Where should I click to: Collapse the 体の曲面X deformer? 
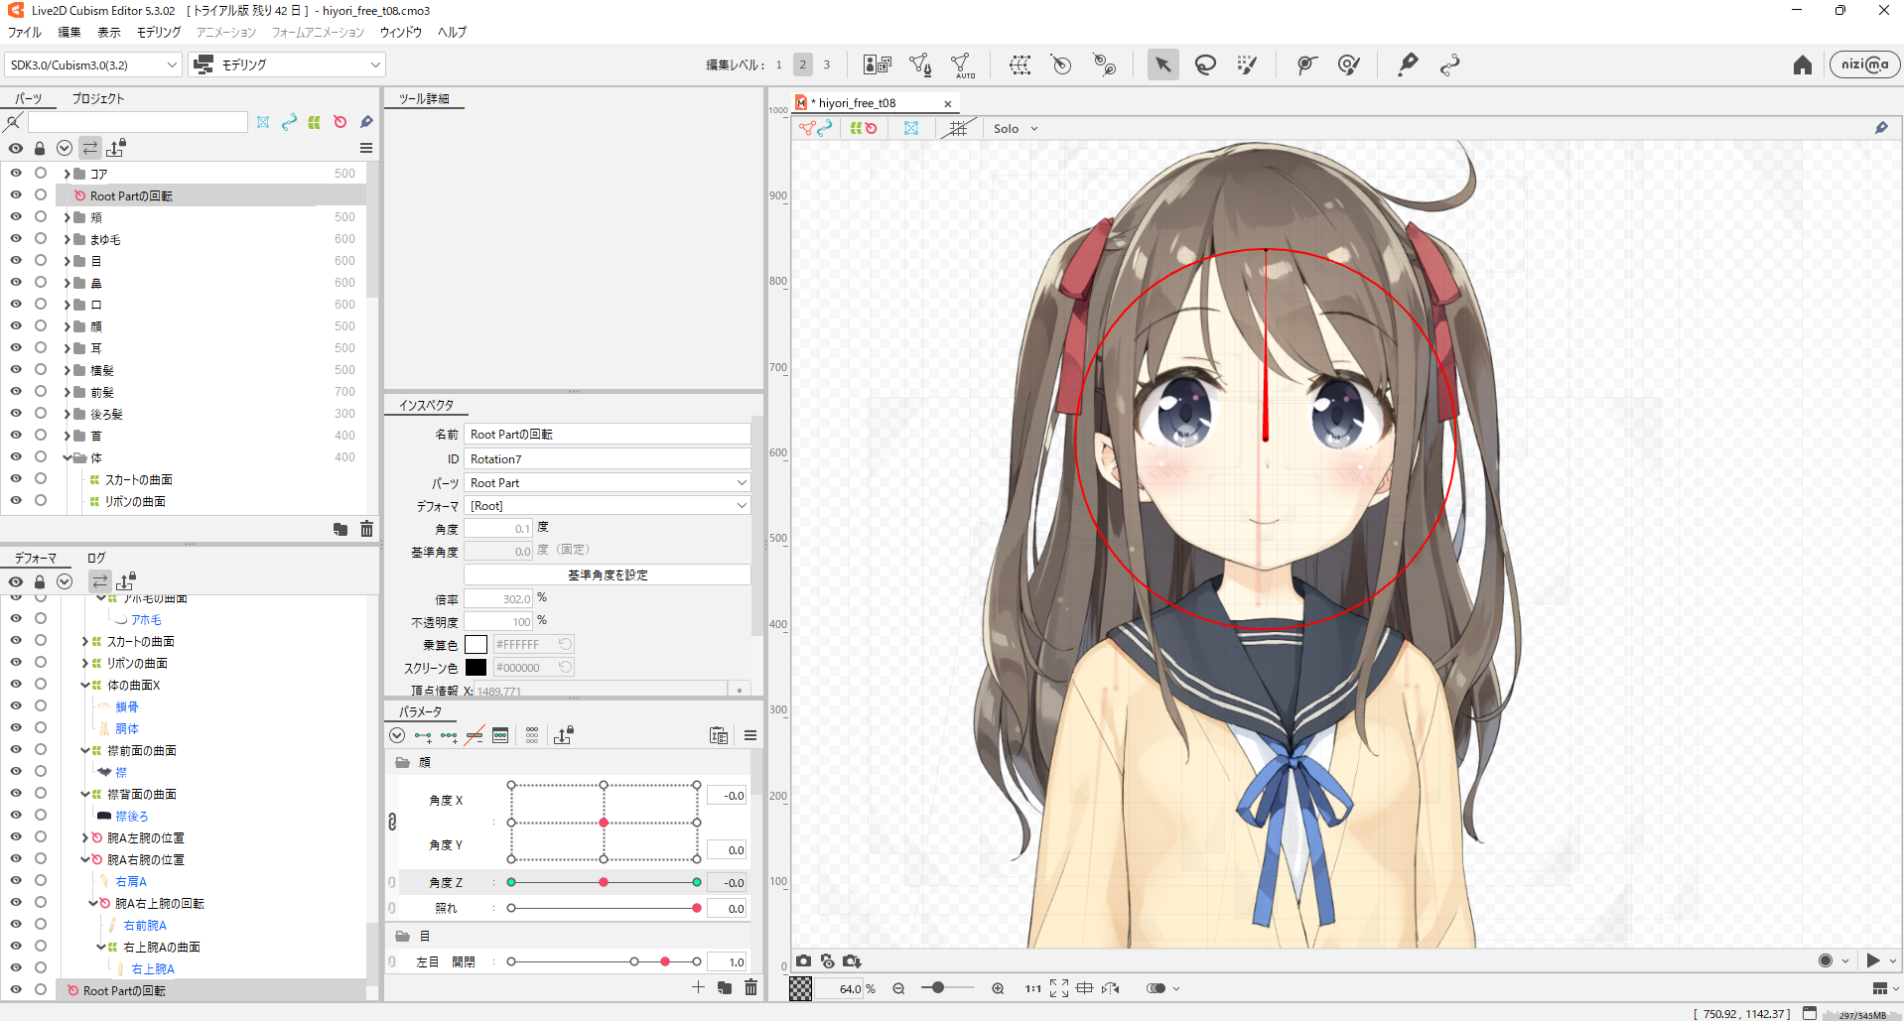[x=85, y=685]
